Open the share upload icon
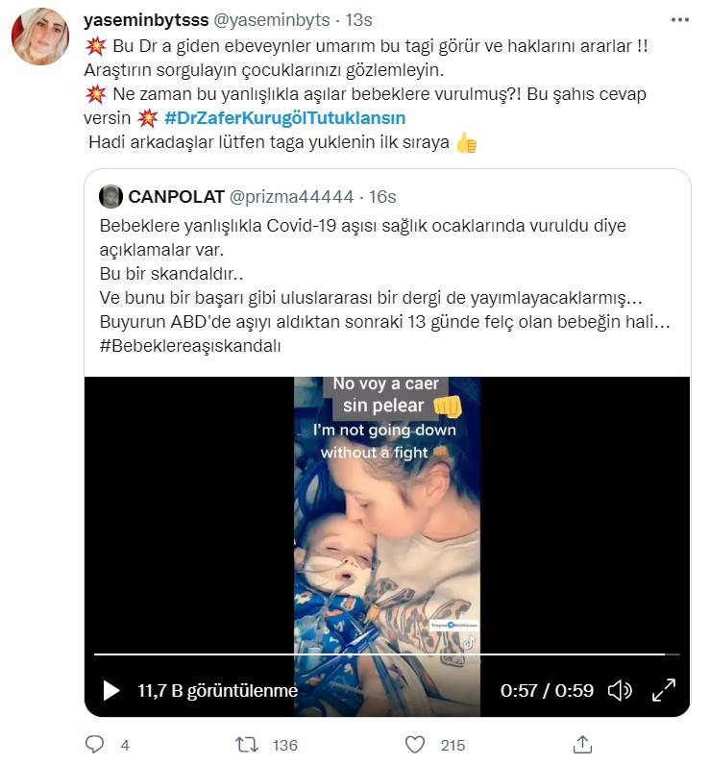This screenshot has width=710, height=765. click(x=582, y=744)
